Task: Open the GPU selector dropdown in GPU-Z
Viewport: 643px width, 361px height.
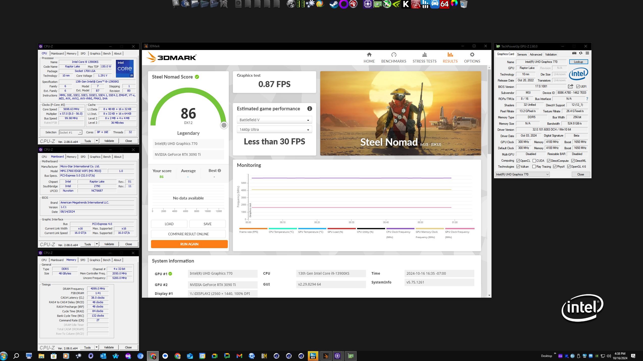Action: pos(522,174)
